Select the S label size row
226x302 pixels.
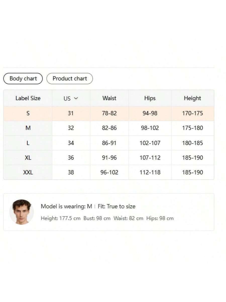click(28, 113)
